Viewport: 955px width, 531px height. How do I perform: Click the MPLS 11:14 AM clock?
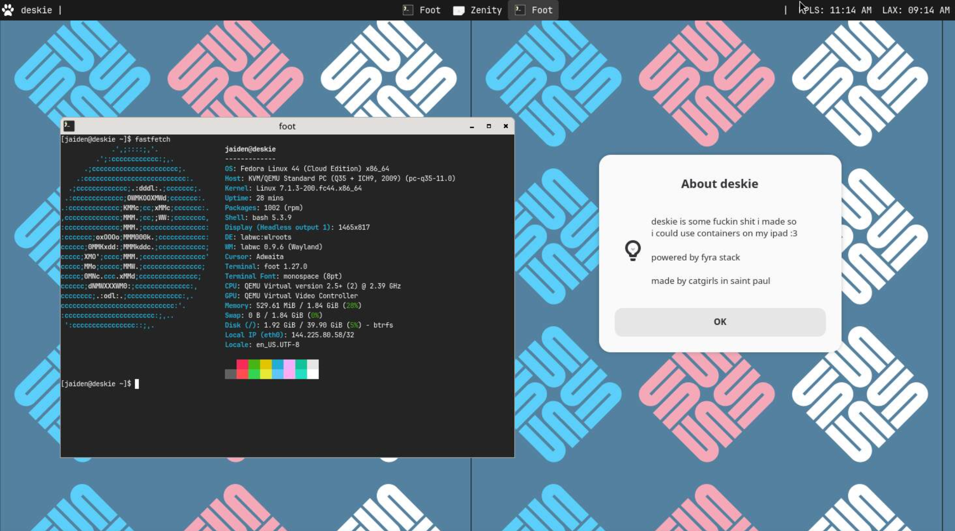835,10
